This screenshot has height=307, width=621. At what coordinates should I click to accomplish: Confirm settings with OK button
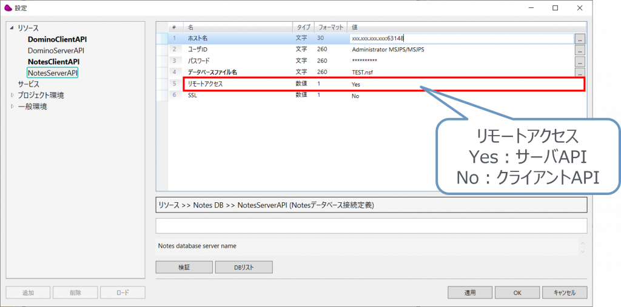(517, 292)
